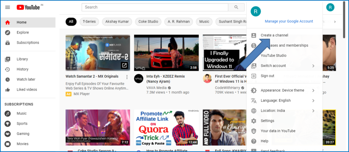The width and height of the screenshot is (349, 152).
Task: Click Manage your Google Account link
Action: point(289,21)
